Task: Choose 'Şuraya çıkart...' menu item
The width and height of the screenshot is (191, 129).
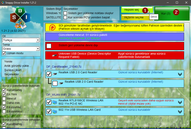Action: point(14,70)
